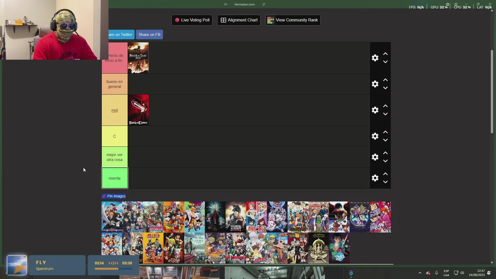This screenshot has width=496, height=279.
Task: Pick the One Punch Man poster
Action: click(x=236, y=248)
